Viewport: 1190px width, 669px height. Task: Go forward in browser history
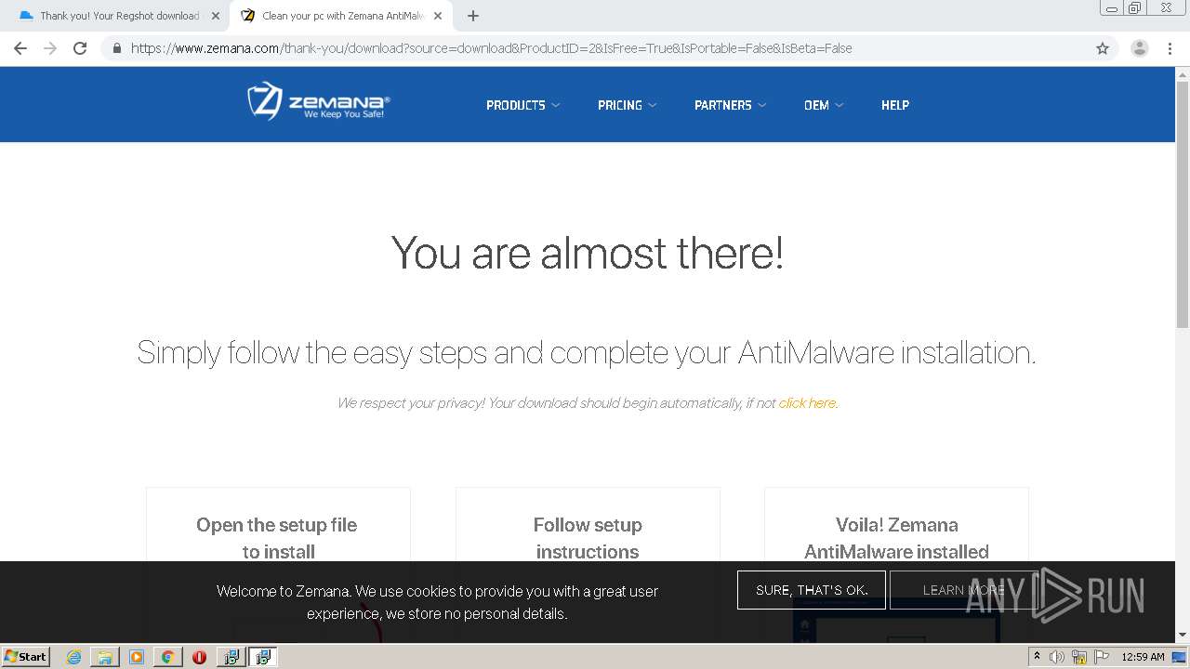click(x=50, y=48)
